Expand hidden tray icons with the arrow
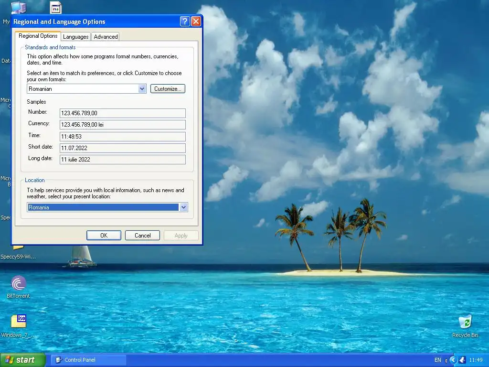489x367 pixels. tap(454, 360)
